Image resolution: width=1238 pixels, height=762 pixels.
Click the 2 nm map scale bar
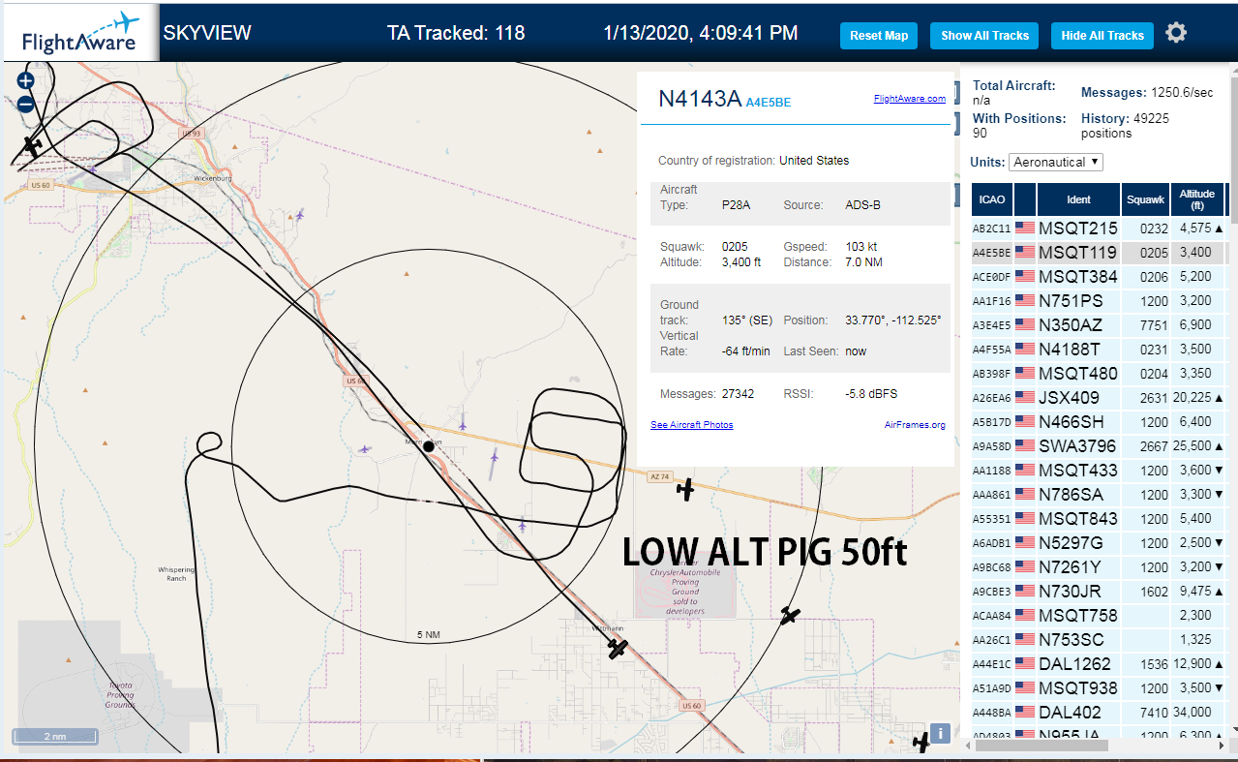pos(54,737)
